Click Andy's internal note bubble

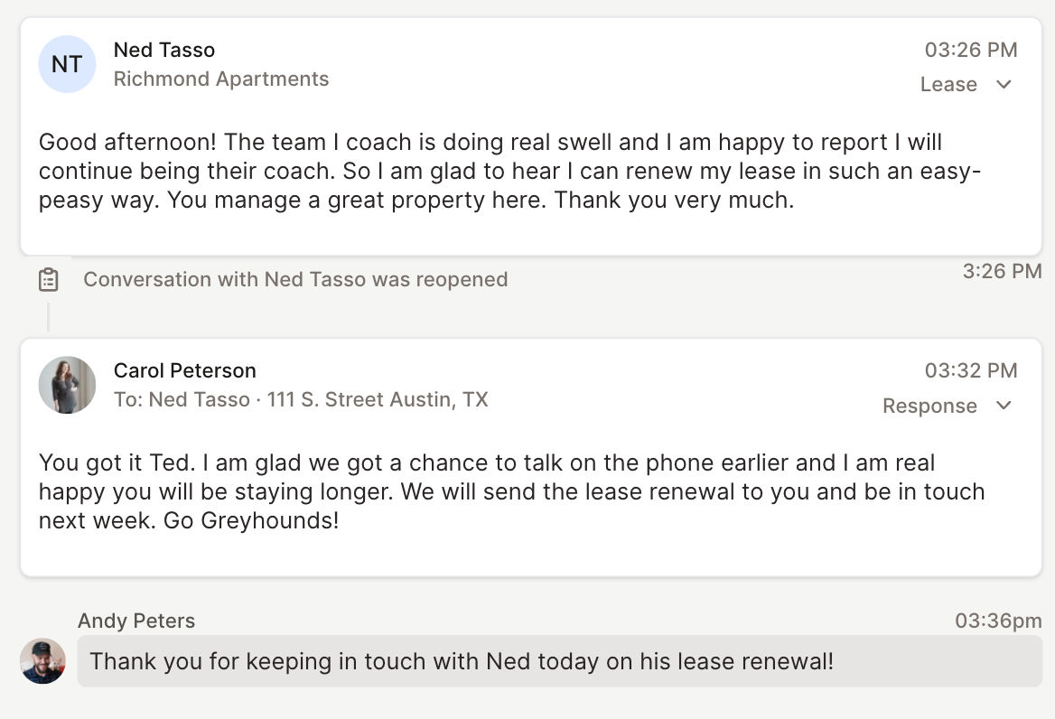pos(560,661)
